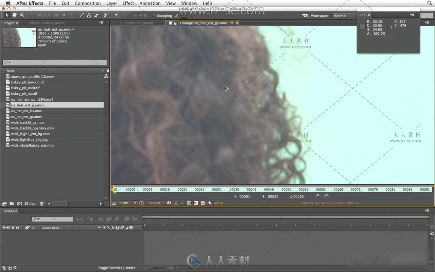Click the Set Out point button
435x272 pixels.
(263, 196)
